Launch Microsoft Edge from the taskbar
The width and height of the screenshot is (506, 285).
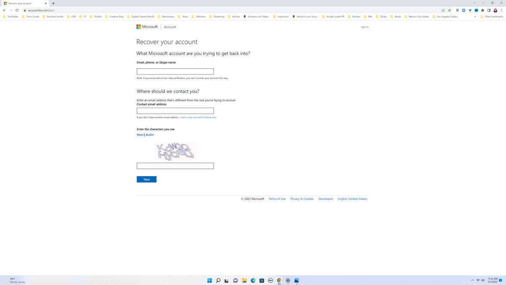[x=253, y=280]
